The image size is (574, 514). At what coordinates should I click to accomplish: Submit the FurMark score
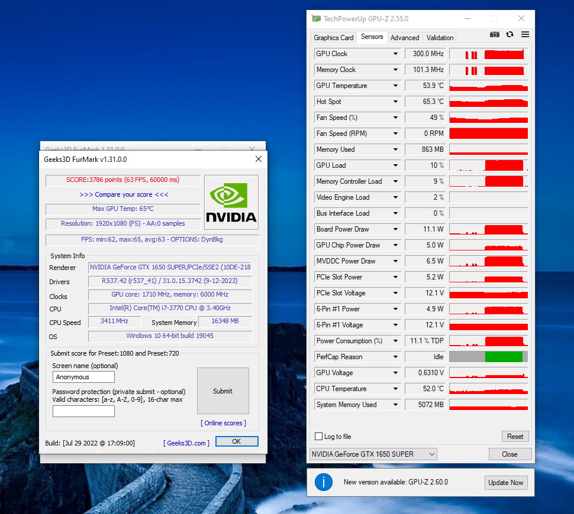223,391
